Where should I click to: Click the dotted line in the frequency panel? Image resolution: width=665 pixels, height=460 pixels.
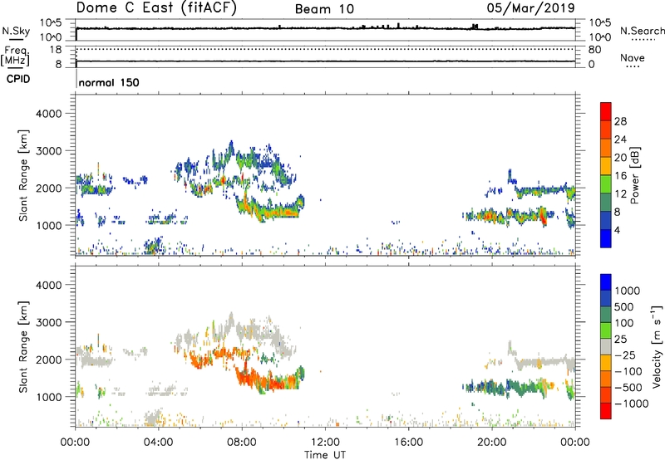[325, 49]
